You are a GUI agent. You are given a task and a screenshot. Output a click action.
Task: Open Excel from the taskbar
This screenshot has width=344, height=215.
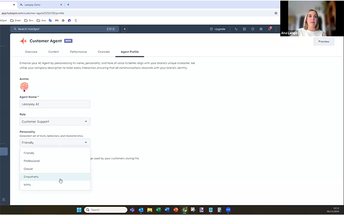click(x=158, y=210)
